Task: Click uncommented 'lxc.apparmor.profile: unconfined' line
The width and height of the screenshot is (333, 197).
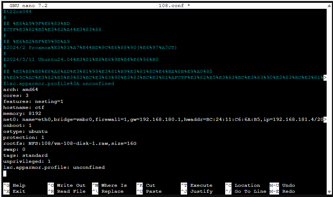Action: [x=54, y=167]
